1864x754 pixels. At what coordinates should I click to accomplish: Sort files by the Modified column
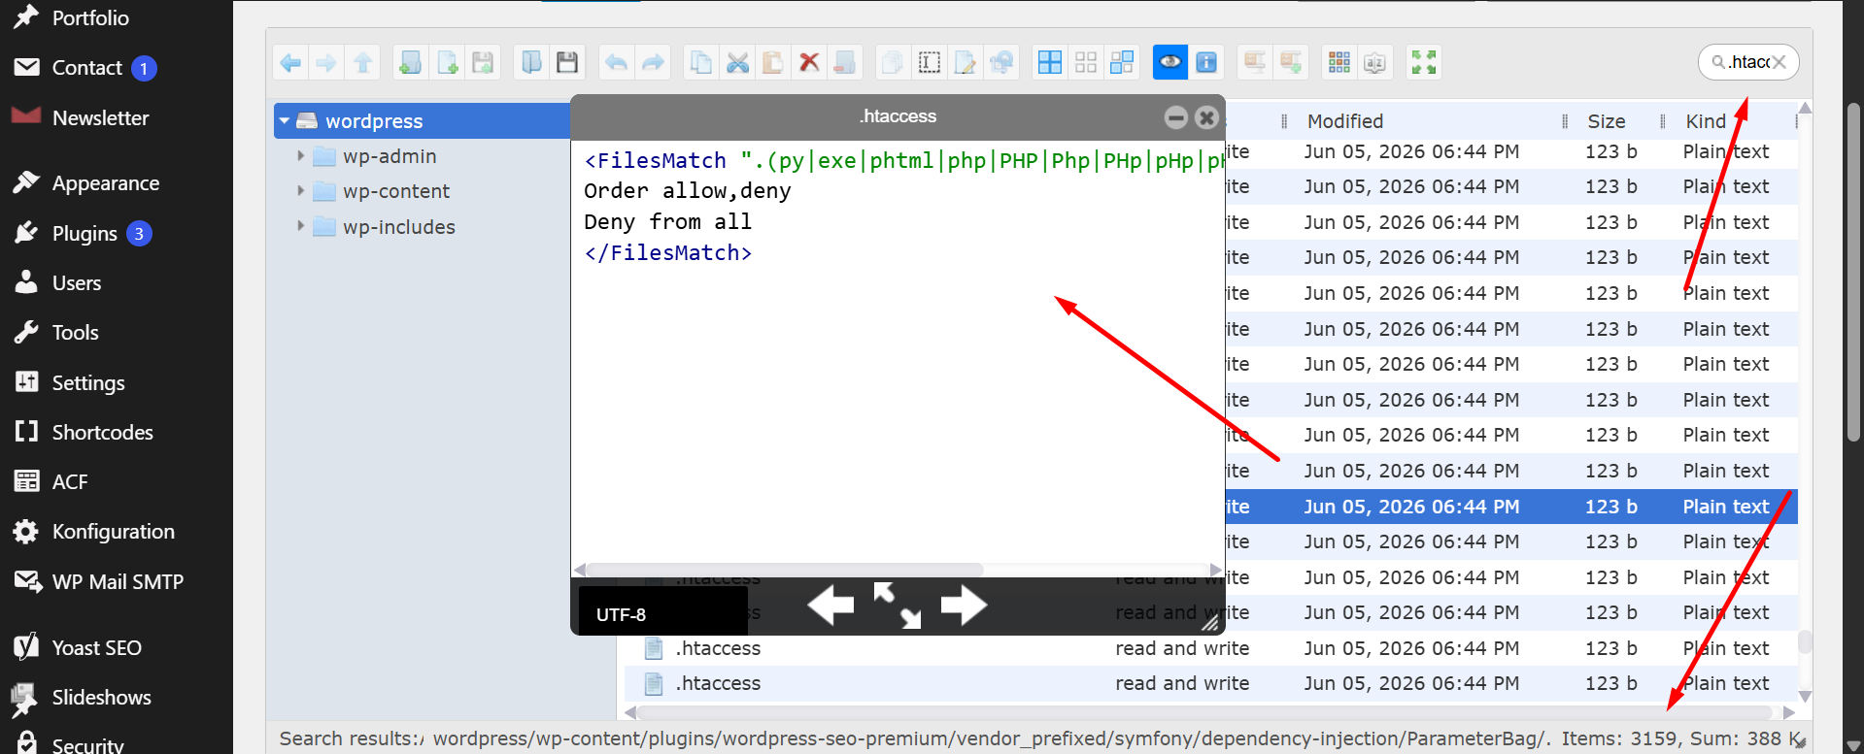[x=1345, y=121]
